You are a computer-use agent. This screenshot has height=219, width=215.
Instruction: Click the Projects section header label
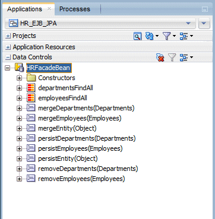(24, 36)
